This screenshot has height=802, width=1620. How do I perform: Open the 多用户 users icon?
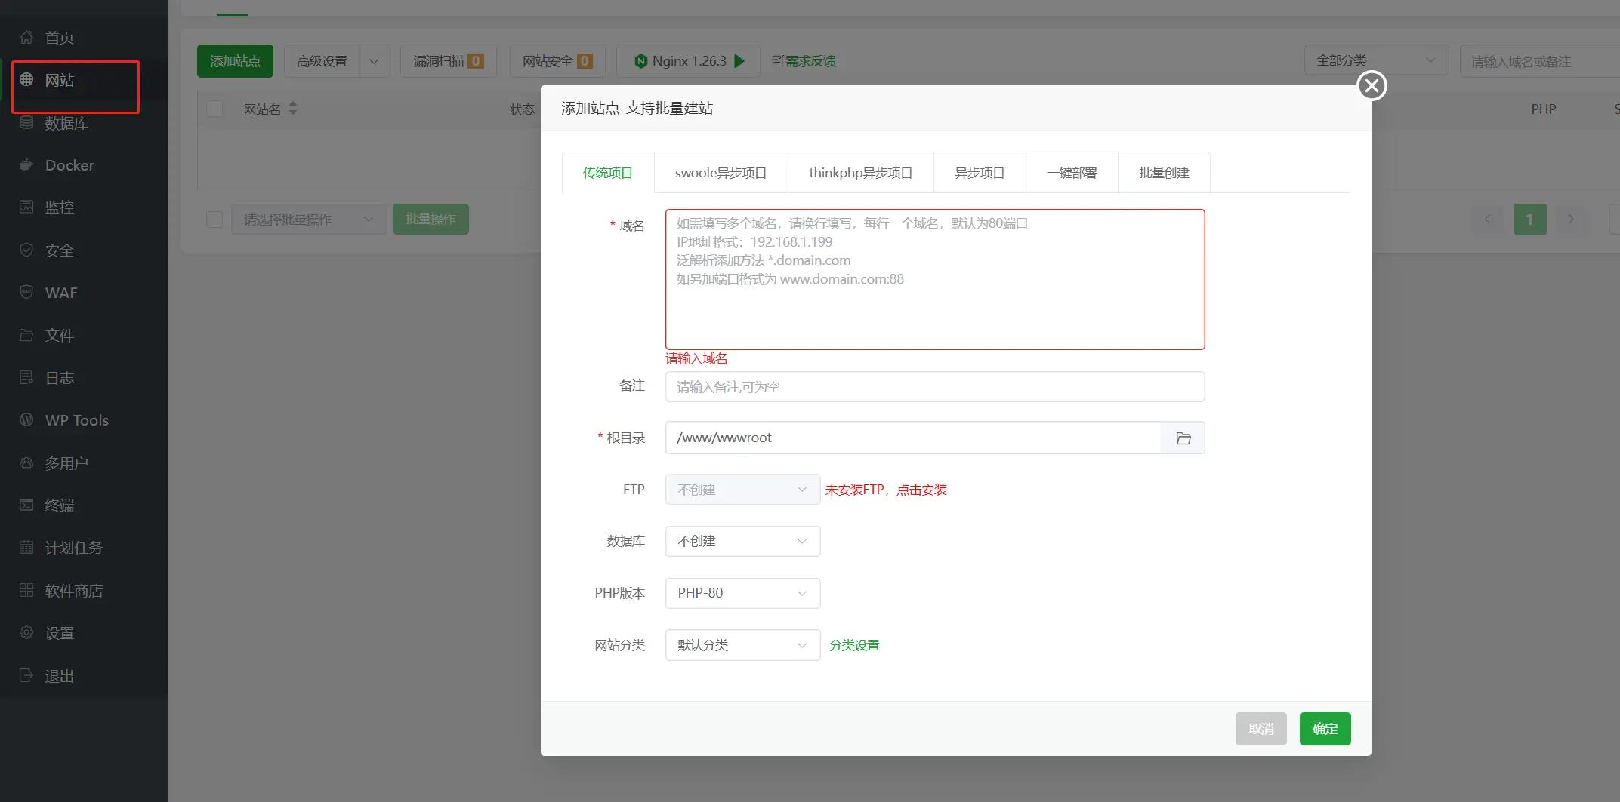click(x=26, y=462)
